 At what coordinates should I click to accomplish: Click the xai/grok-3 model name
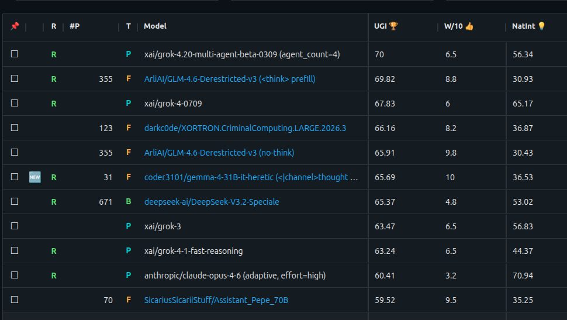click(163, 226)
